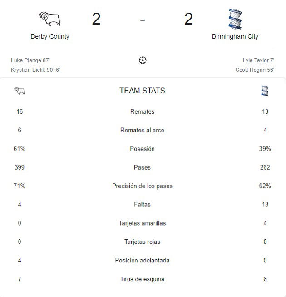Select the Remates stat row label

[143, 111]
